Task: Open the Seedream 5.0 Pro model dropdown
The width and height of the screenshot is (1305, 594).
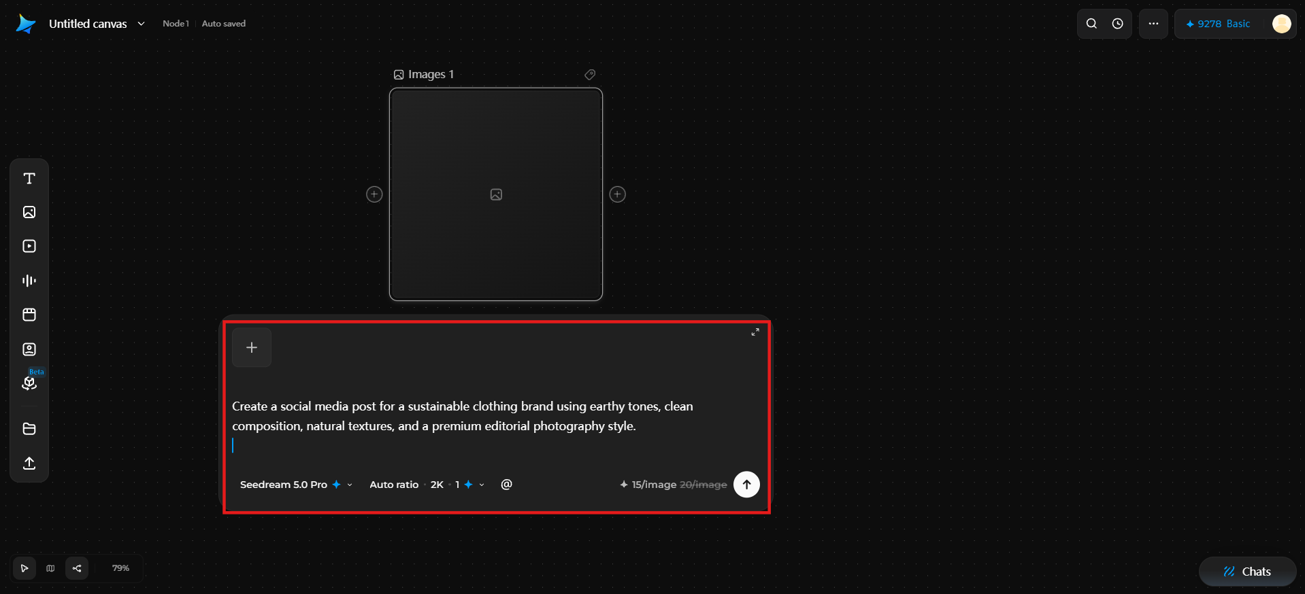Action: pyautogui.click(x=296, y=485)
